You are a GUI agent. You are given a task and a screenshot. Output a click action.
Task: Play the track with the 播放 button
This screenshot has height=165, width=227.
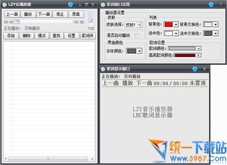pyautogui.click(x=28, y=14)
